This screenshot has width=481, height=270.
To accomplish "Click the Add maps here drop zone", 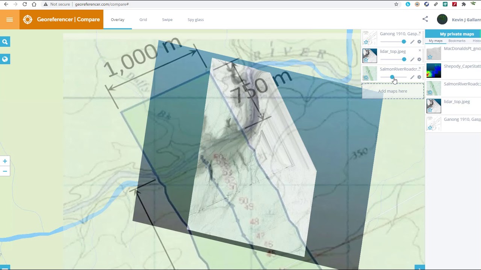I will click(x=393, y=91).
